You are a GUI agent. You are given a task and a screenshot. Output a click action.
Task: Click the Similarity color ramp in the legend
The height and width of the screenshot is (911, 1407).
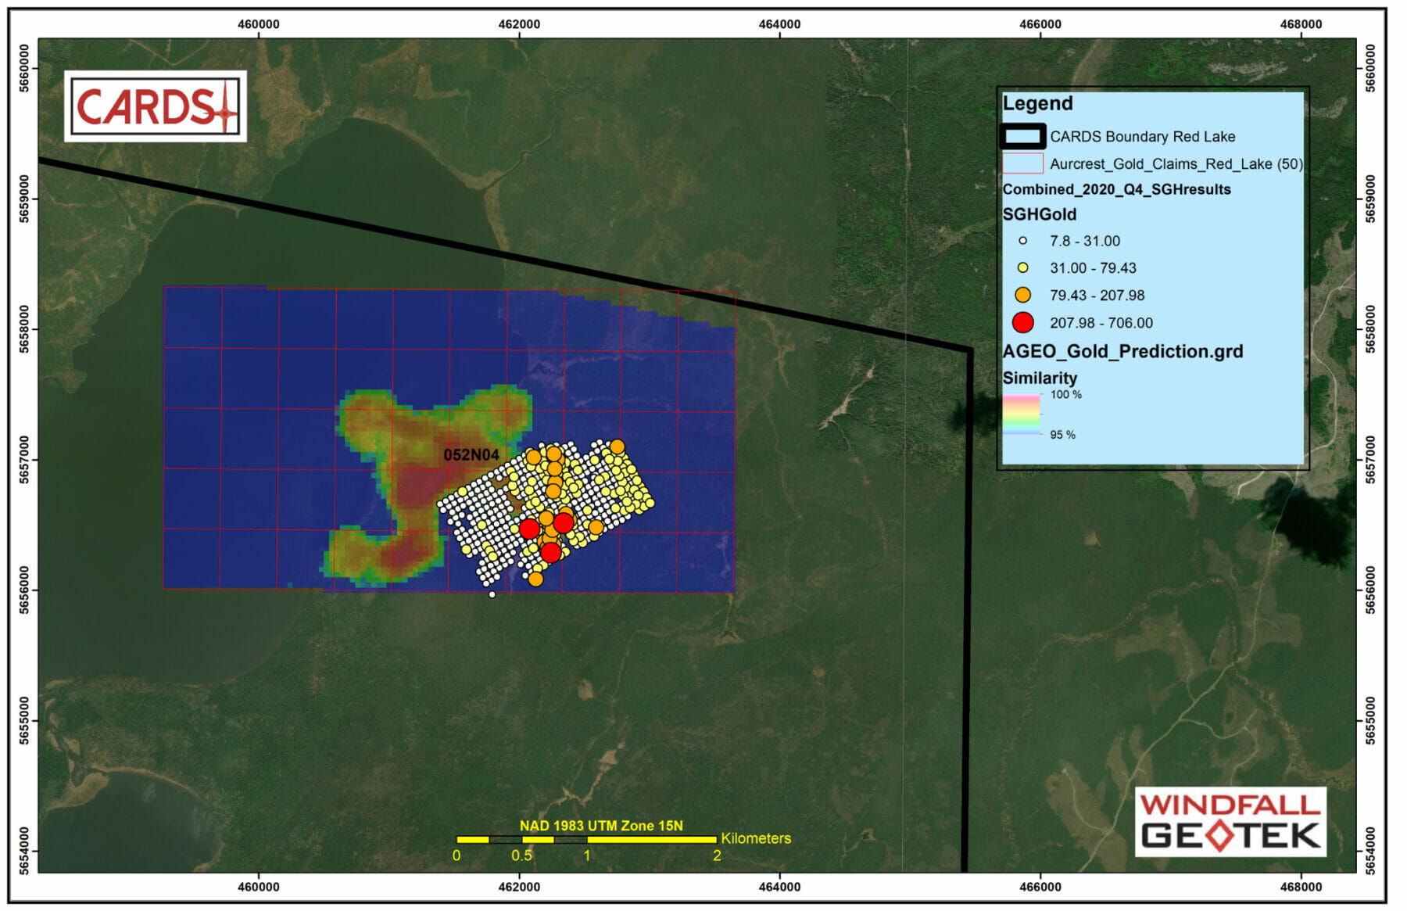pos(1022,414)
